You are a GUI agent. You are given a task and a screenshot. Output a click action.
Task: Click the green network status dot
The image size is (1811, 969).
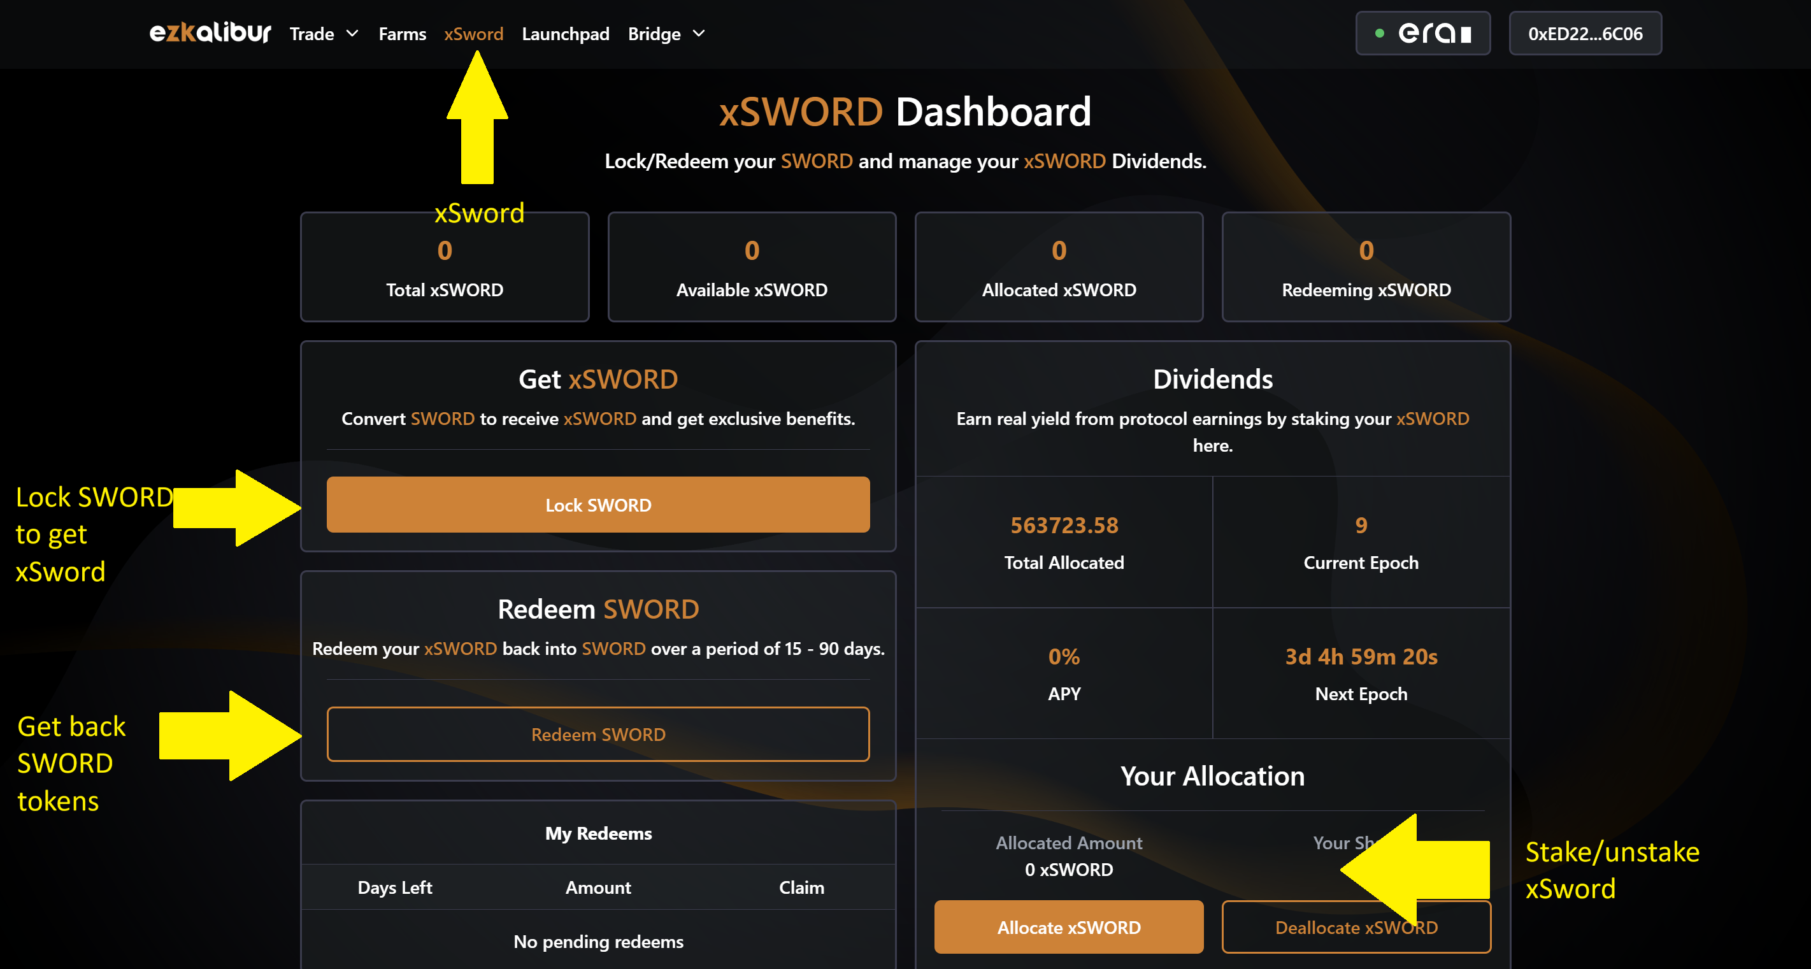pyautogui.click(x=1379, y=33)
